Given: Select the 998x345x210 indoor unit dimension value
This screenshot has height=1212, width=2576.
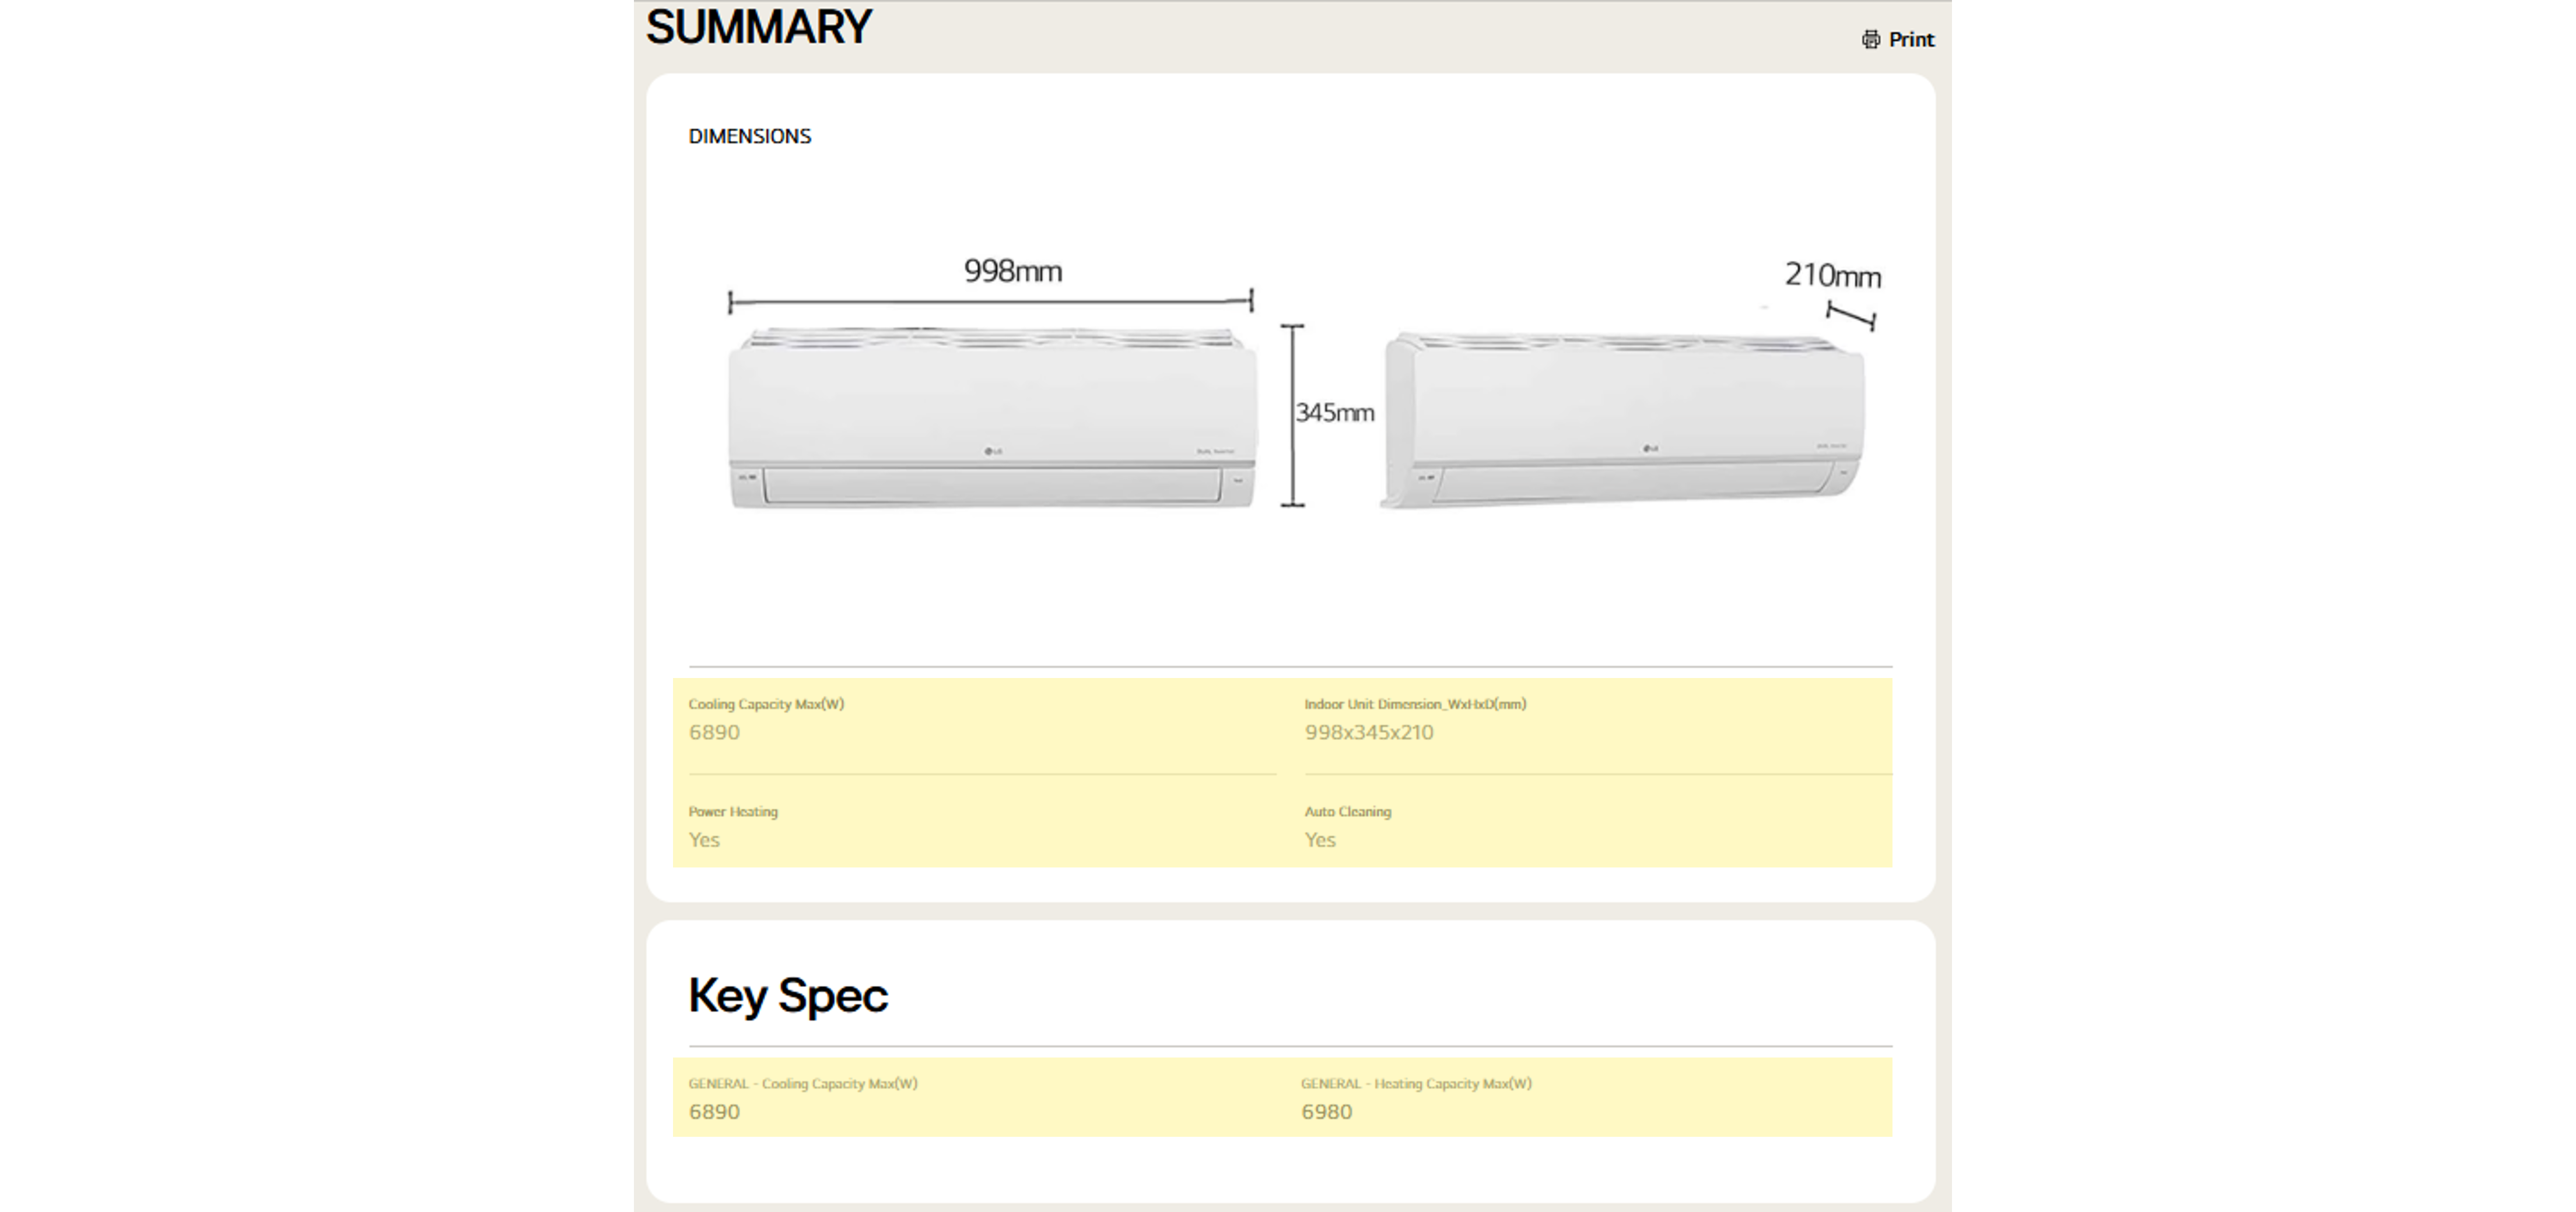Looking at the screenshot, I should [x=1368, y=732].
